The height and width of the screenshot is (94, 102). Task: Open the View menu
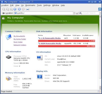(x=17, y=5)
